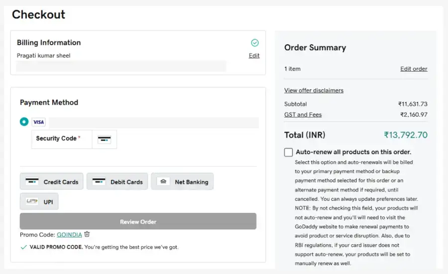Click the subtotal value ₹11,631.73

click(413, 104)
